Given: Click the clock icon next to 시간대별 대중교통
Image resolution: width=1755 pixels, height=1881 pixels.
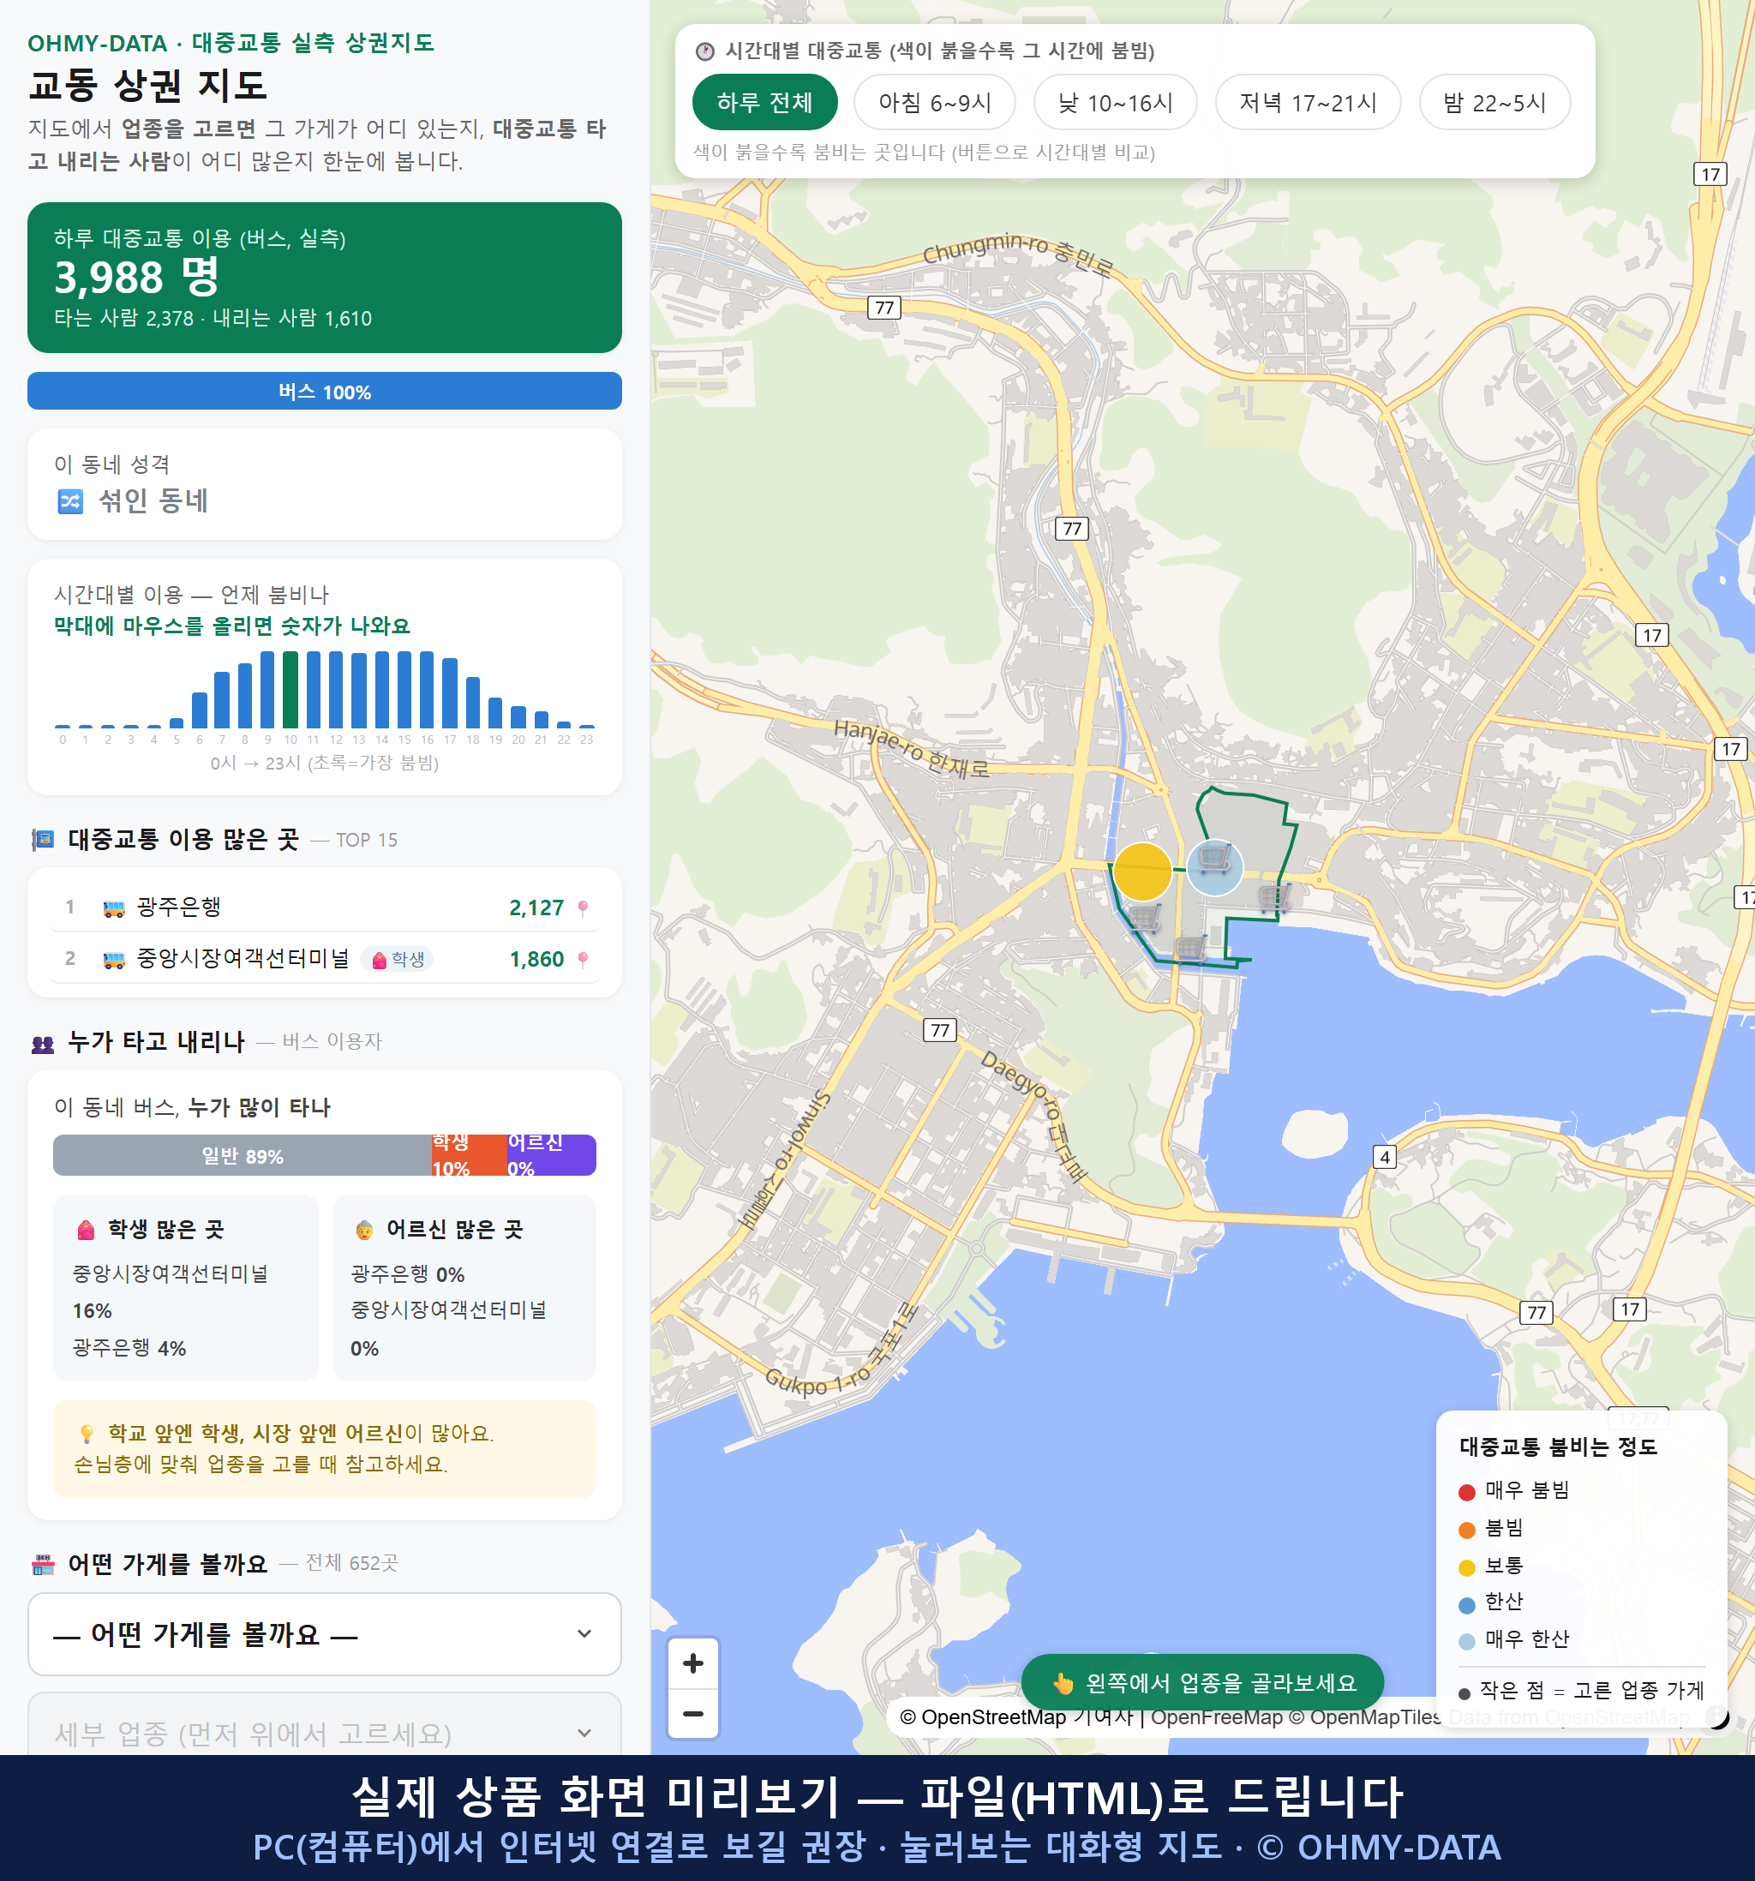Looking at the screenshot, I should (705, 51).
